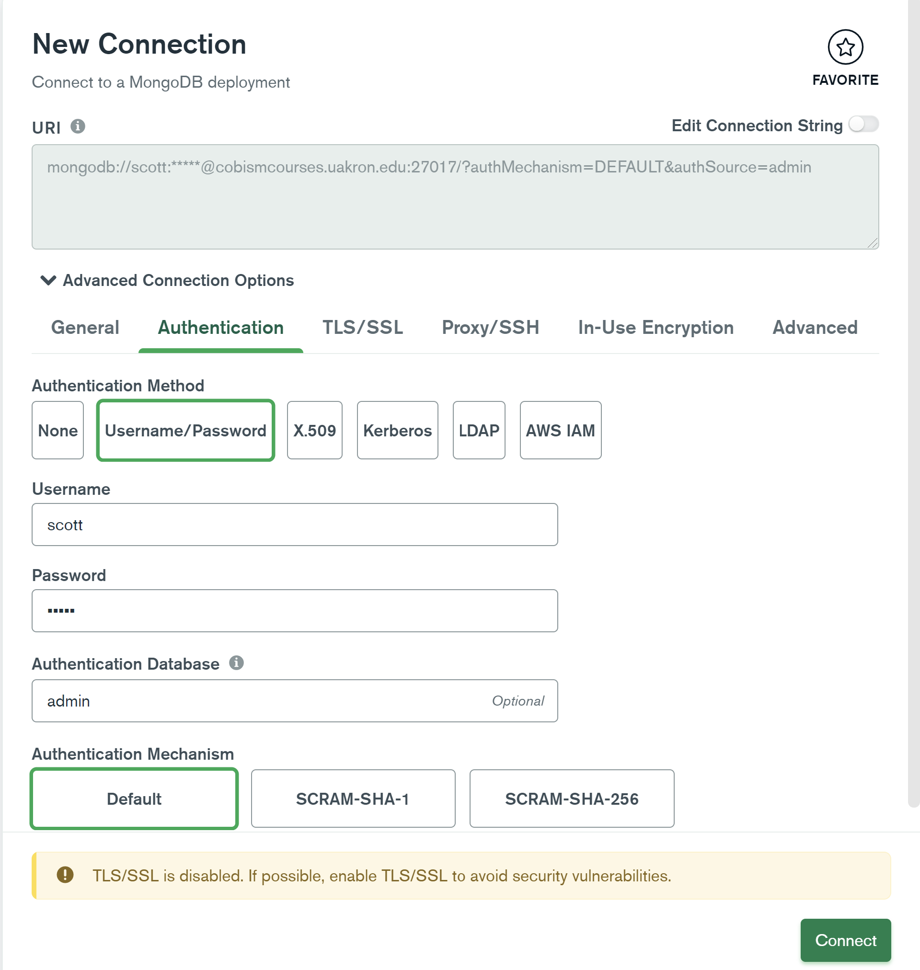Open the Proxy/SSH tab

[490, 328]
